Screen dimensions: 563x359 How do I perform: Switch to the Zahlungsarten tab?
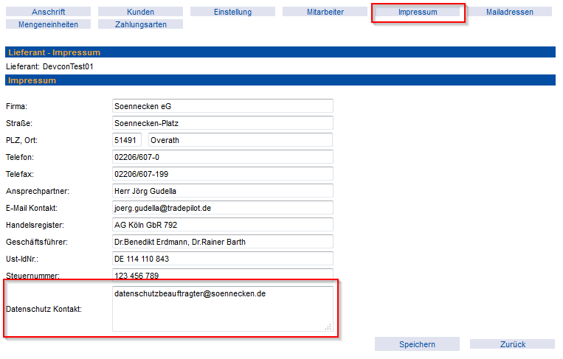[x=140, y=24]
